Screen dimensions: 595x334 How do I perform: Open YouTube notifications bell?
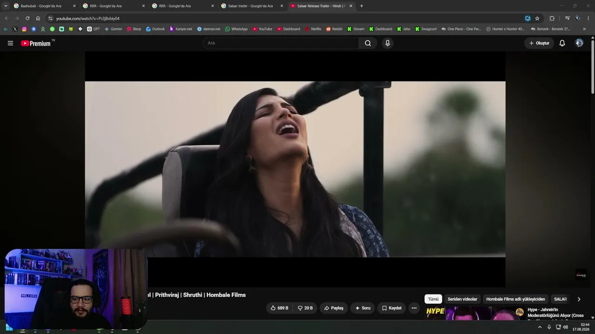[x=562, y=43]
